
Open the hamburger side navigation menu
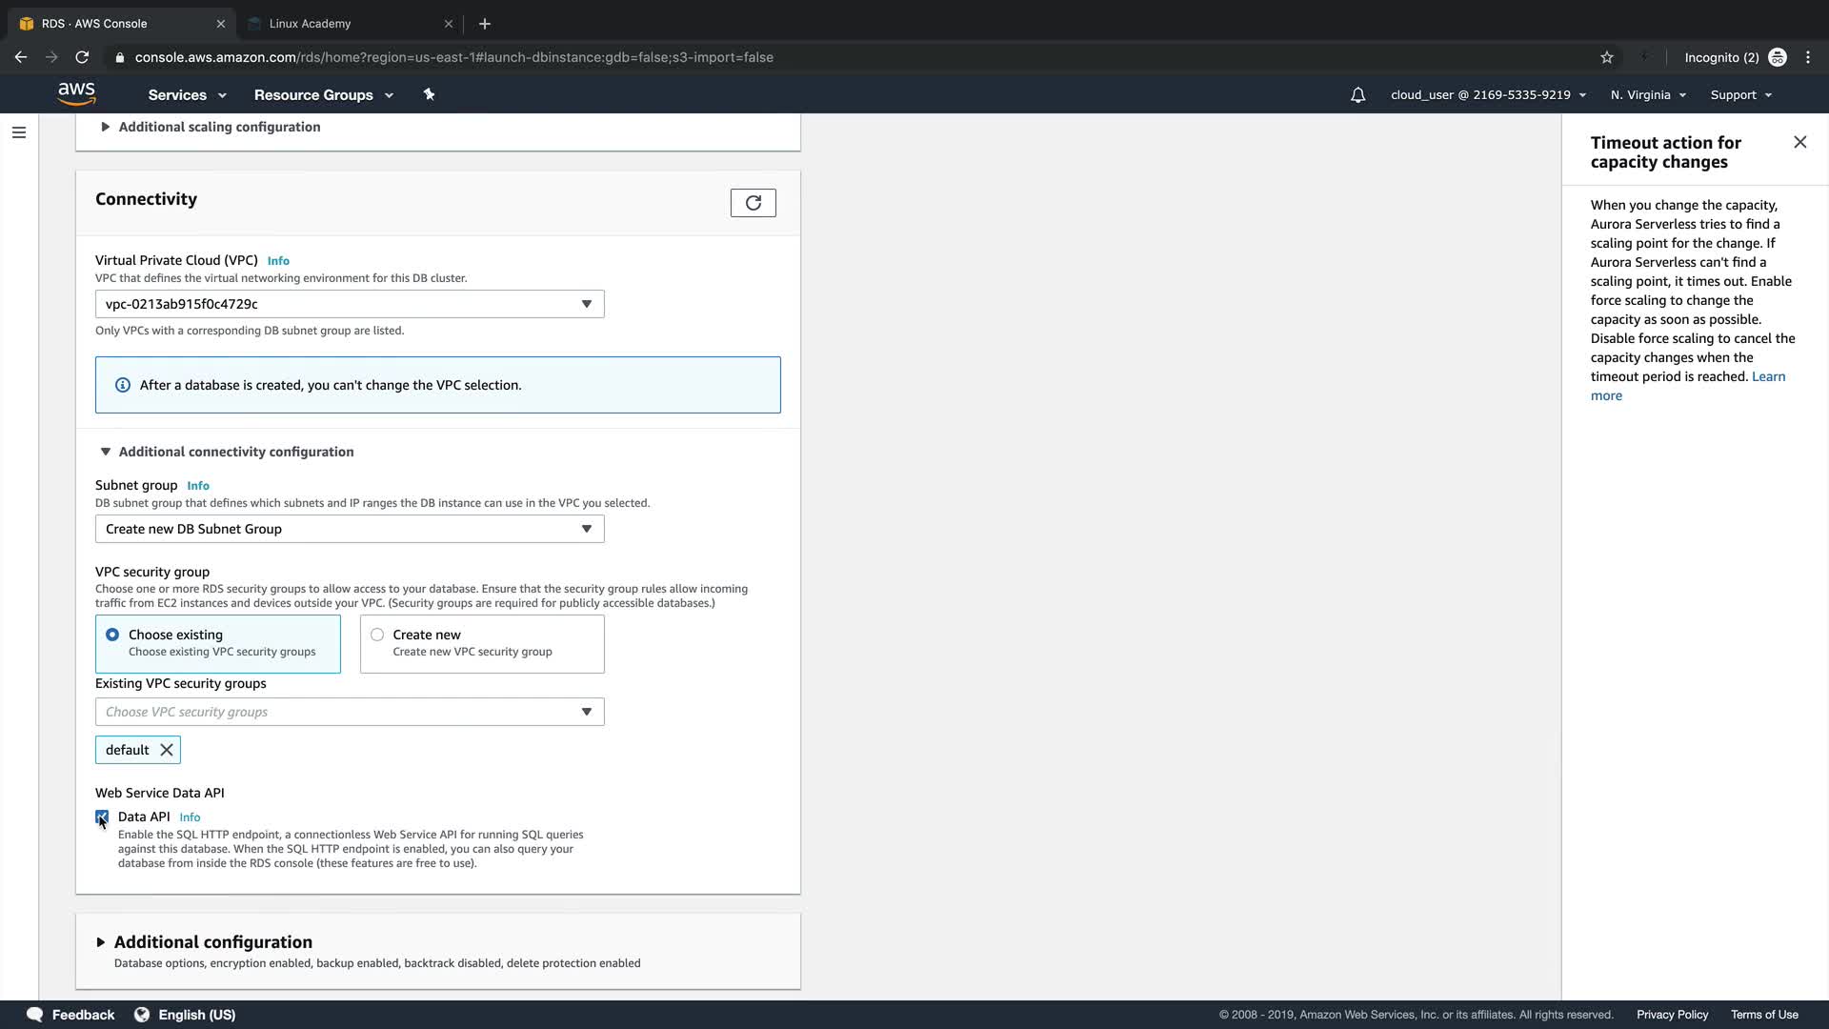[x=19, y=132]
